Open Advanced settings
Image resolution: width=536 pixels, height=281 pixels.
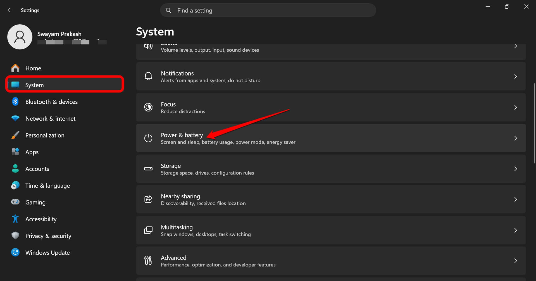331,261
